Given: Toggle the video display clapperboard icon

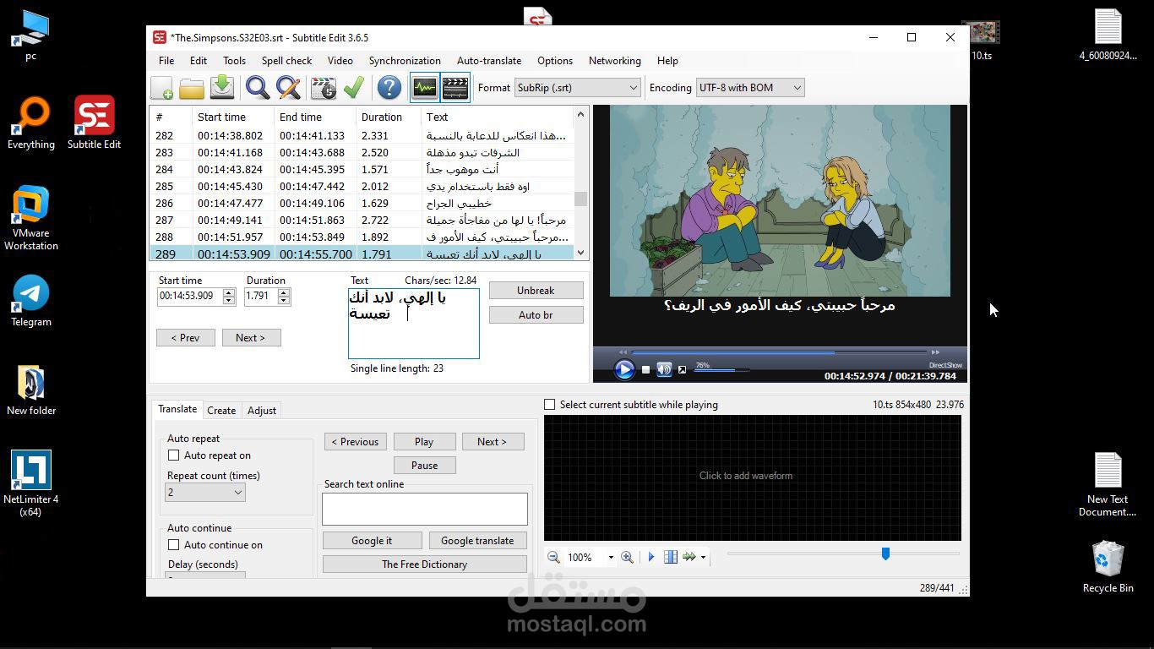Looking at the screenshot, I should click(455, 88).
